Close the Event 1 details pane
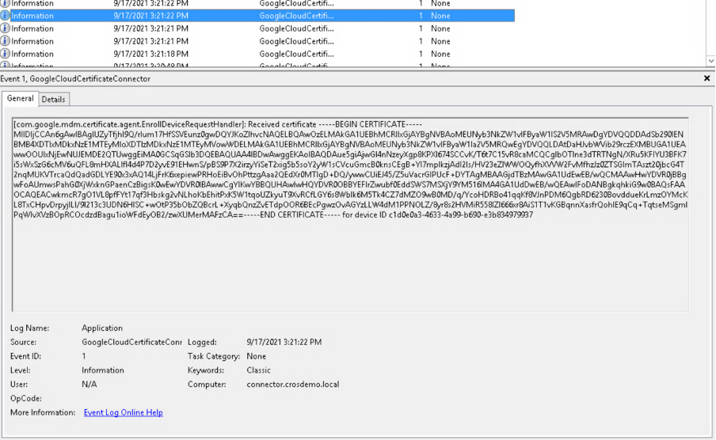 (706, 79)
